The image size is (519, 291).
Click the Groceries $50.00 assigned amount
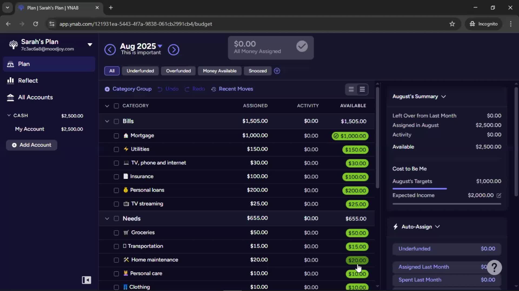[259, 233]
